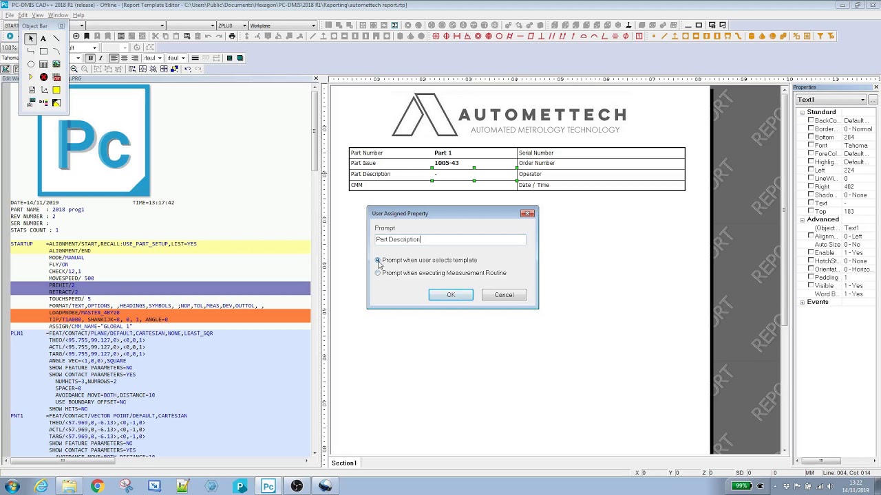Click the Prompt text field
The height and width of the screenshot is (495, 881).
coord(450,239)
